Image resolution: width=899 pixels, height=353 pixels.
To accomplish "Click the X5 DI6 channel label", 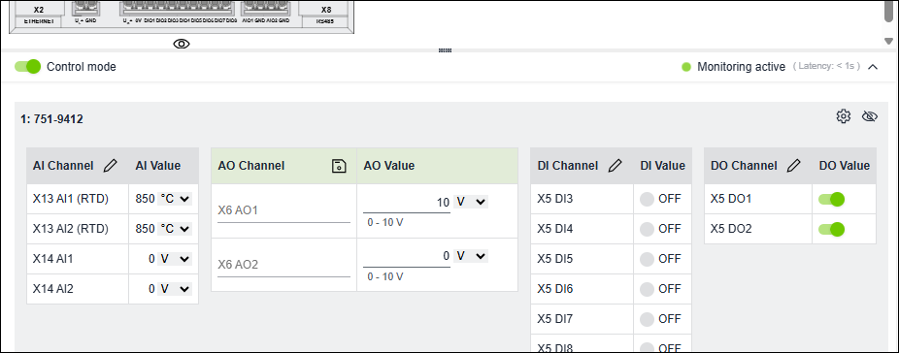I will coord(555,289).
